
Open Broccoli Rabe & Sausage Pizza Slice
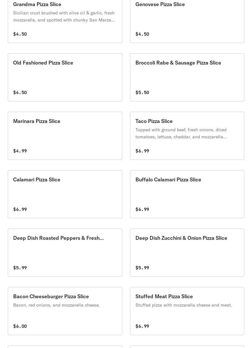(x=178, y=63)
